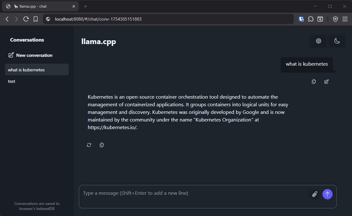Copy the user message 'what is kubernetes'
Image resolution: width=352 pixels, height=216 pixels.
click(x=314, y=82)
